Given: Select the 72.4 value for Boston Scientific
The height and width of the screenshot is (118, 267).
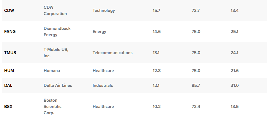Looking at the screenshot, I should (x=196, y=107).
